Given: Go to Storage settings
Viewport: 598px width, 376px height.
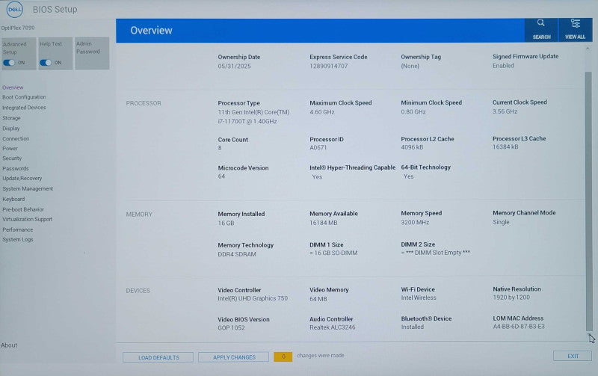Looking at the screenshot, I should [x=11, y=118].
